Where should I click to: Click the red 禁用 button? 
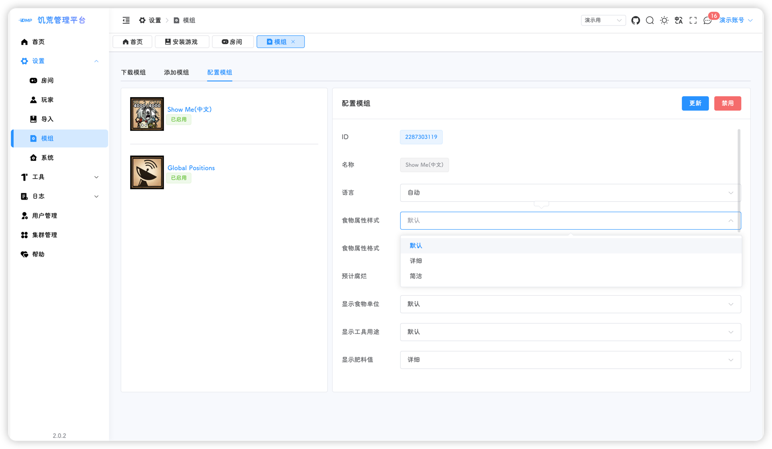[x=727, y=103]
